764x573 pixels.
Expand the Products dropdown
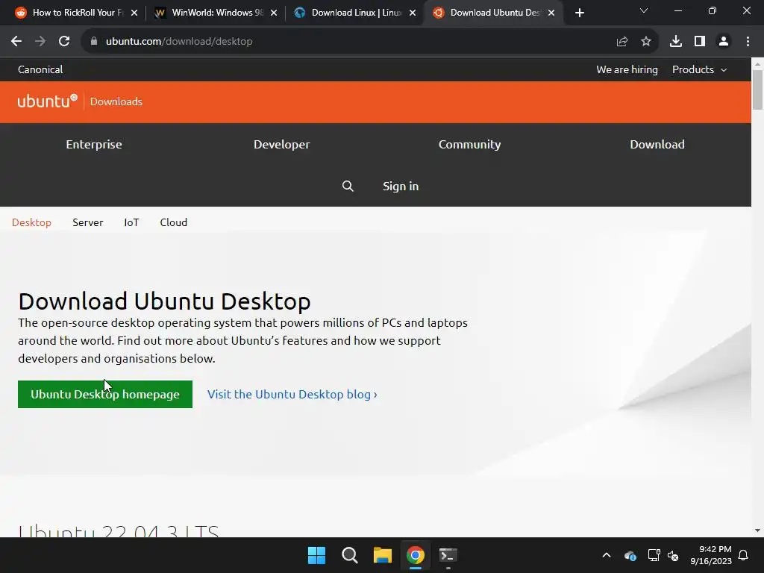click(700, 69)
